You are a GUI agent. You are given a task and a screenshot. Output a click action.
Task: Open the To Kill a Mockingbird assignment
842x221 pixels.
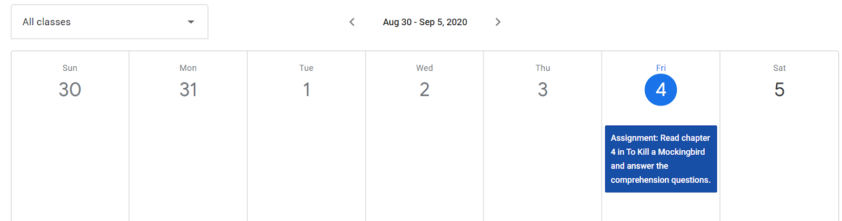pos(661,159)
